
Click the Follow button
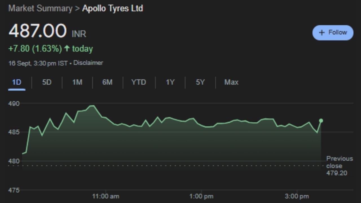click(333, 33)
